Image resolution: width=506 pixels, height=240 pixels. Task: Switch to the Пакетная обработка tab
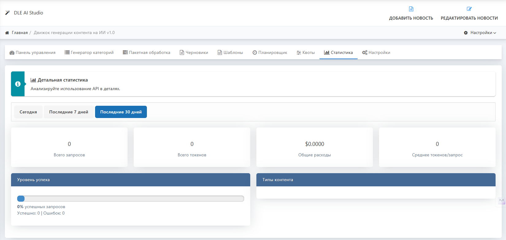pos(147,53)
